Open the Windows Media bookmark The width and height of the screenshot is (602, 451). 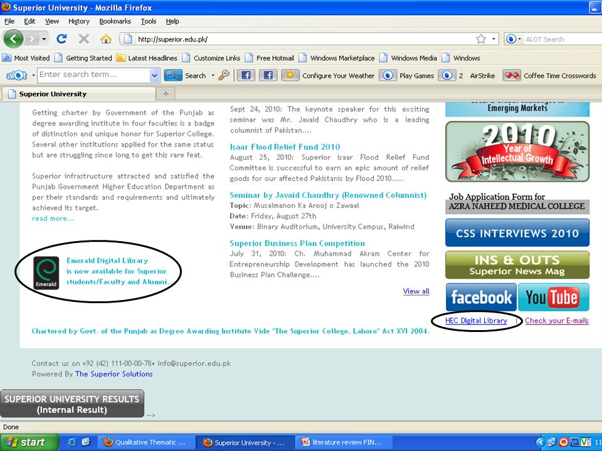408,58
